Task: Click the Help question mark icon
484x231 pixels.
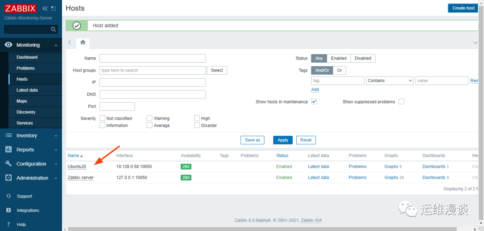Action: click(x=9, y=225)
